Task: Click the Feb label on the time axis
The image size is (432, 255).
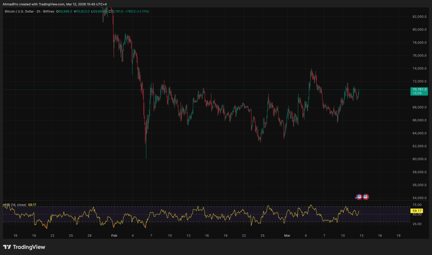Action: pos(114,236)
